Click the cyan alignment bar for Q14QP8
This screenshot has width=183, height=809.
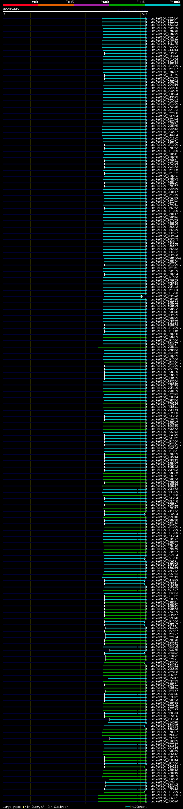pos(127,723)
